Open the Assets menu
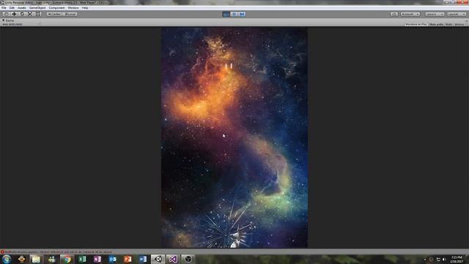 coord(22,8)
